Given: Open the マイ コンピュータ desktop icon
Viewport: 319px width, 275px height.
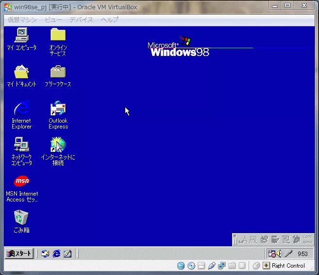Looking at the screenshot, I should [x=21, y=35].
